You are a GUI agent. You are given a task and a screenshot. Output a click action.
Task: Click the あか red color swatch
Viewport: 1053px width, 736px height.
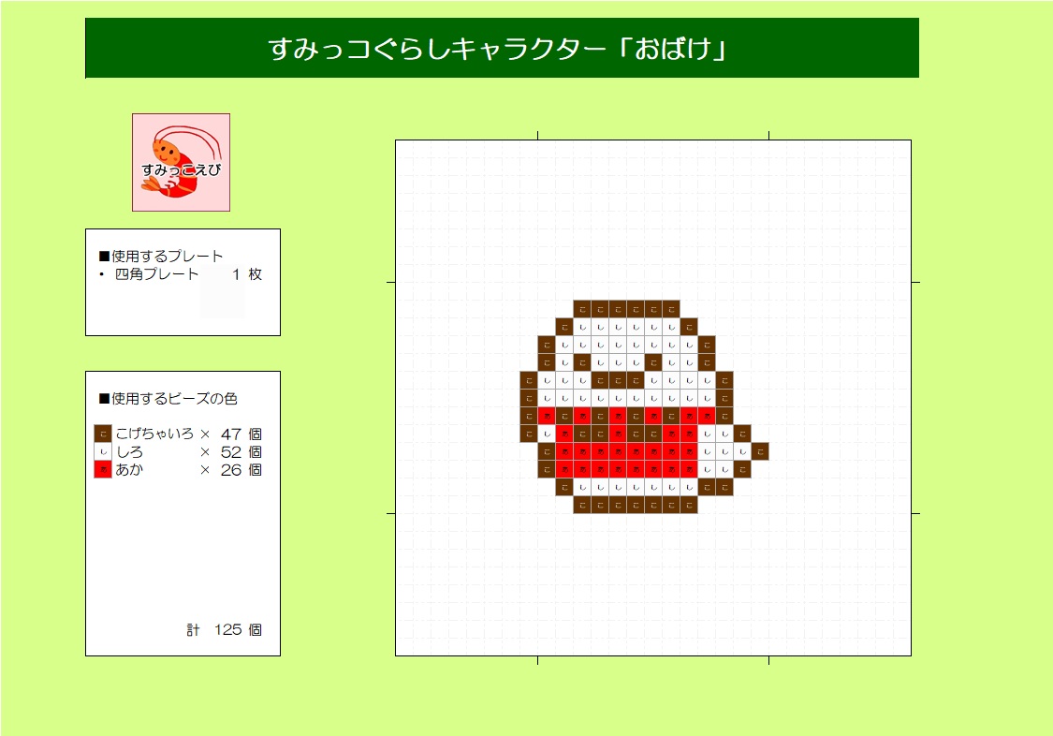[x=103, y=469]
